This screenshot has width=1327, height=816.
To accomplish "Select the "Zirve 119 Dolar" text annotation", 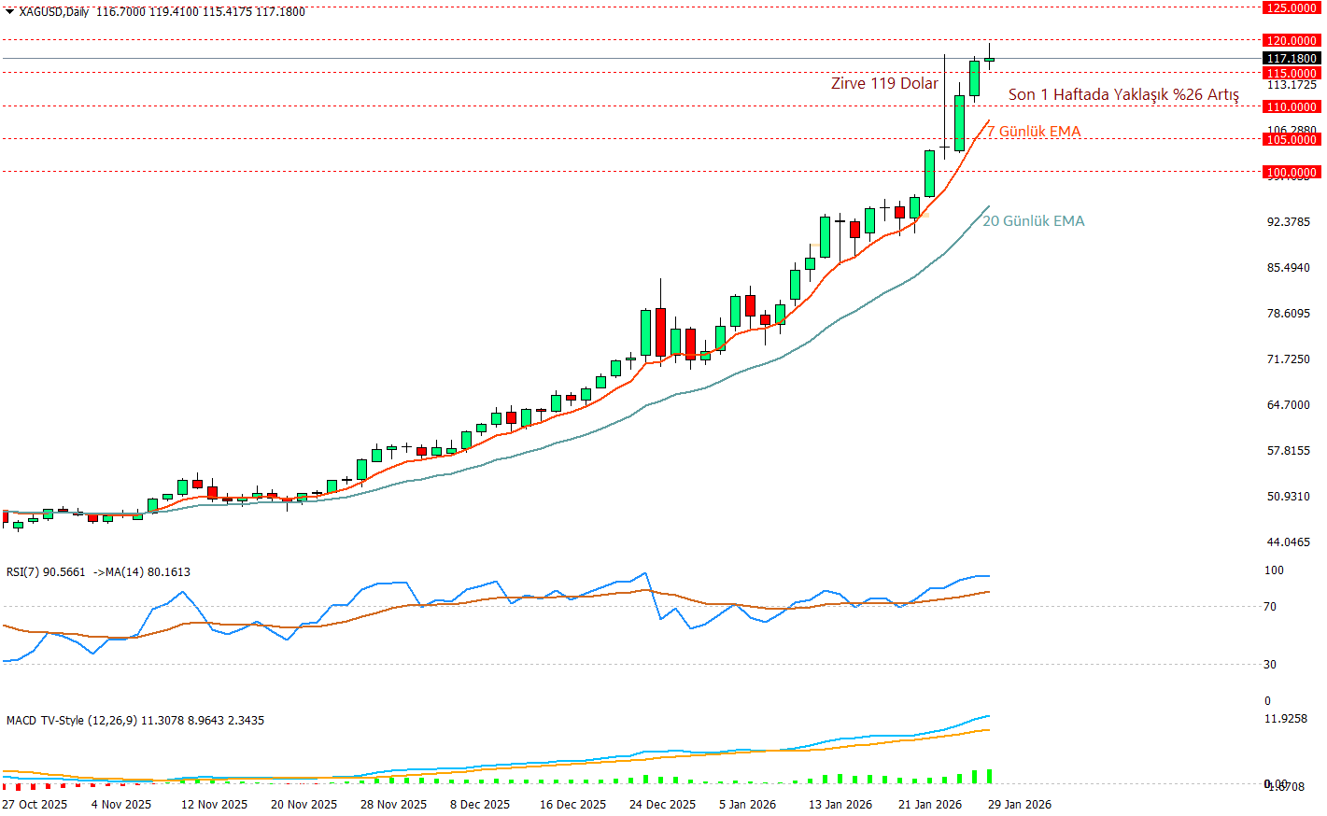I will point(884,84).
